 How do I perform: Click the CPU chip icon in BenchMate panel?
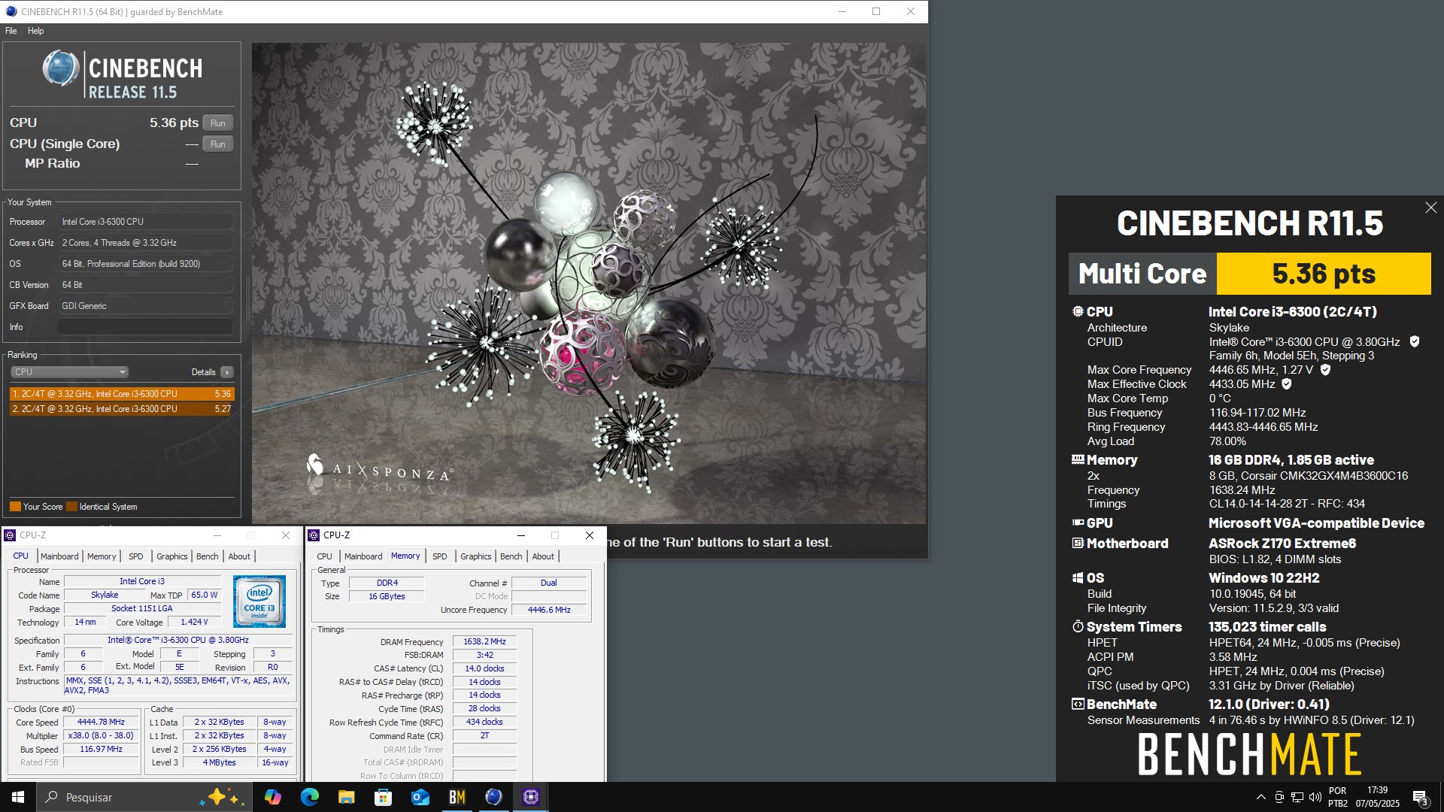(1078, 311)
